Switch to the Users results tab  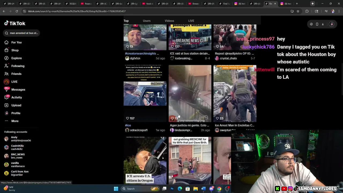pyautogui.click(x=147, y=21)
